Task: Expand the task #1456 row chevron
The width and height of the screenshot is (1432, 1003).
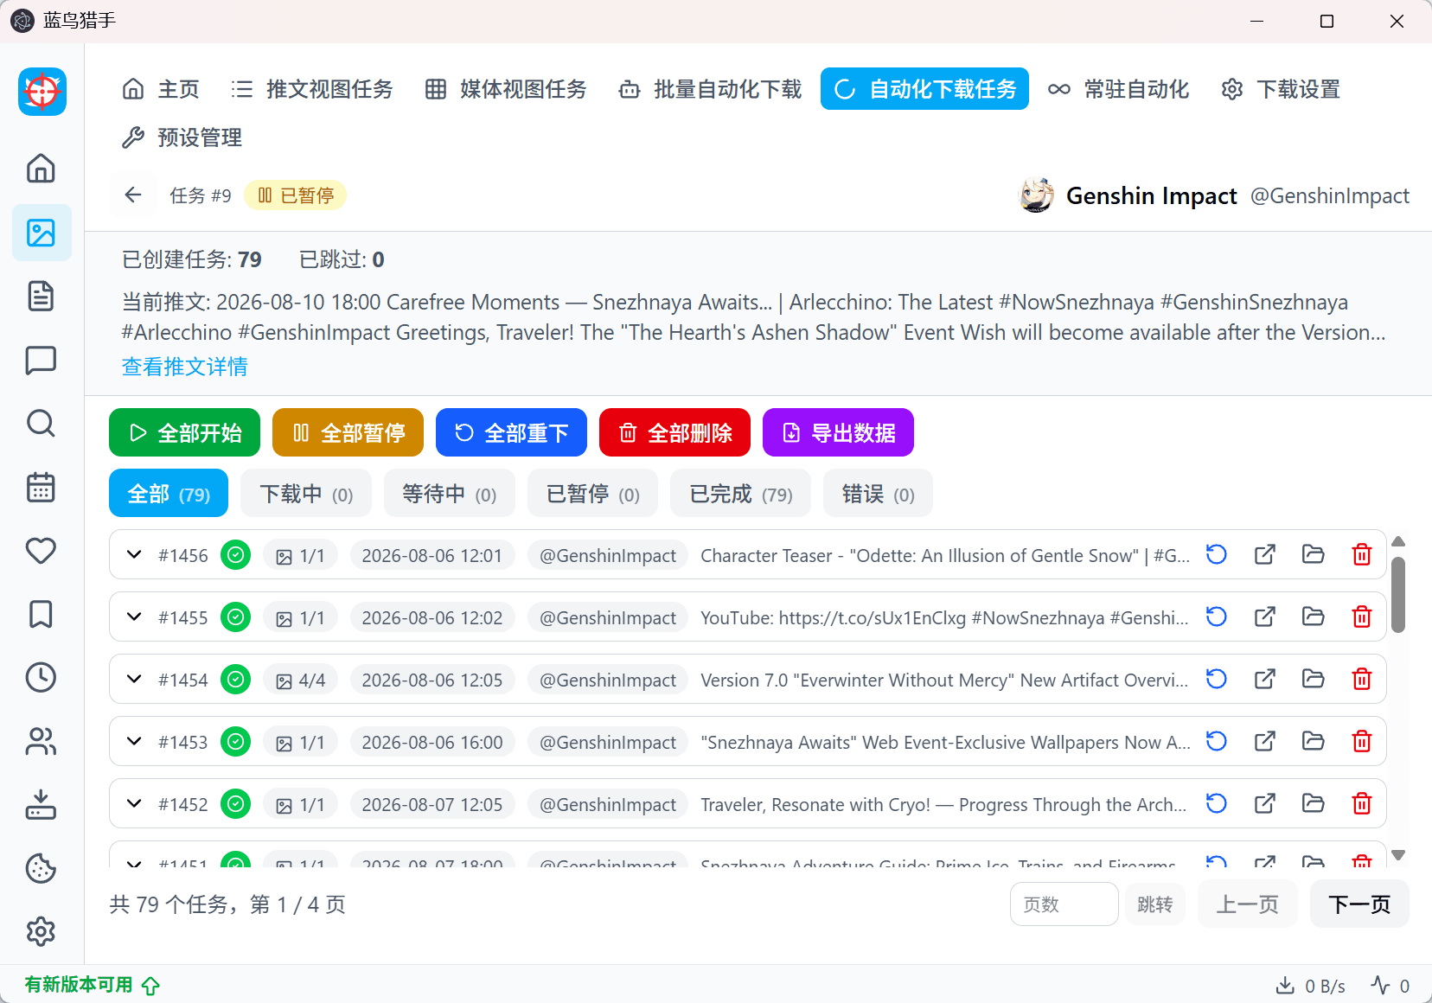Action: 134,554
